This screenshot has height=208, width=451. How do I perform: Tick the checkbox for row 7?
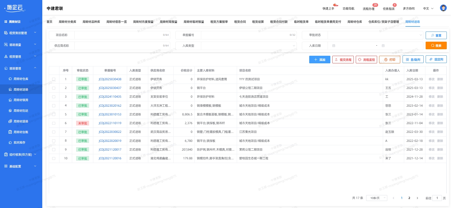(x=54, y=132)
